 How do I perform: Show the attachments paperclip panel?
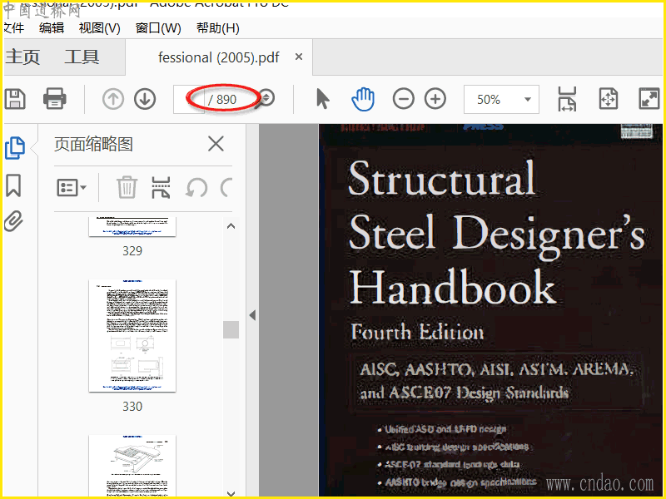pyautogui.click(x=13, y=221)
